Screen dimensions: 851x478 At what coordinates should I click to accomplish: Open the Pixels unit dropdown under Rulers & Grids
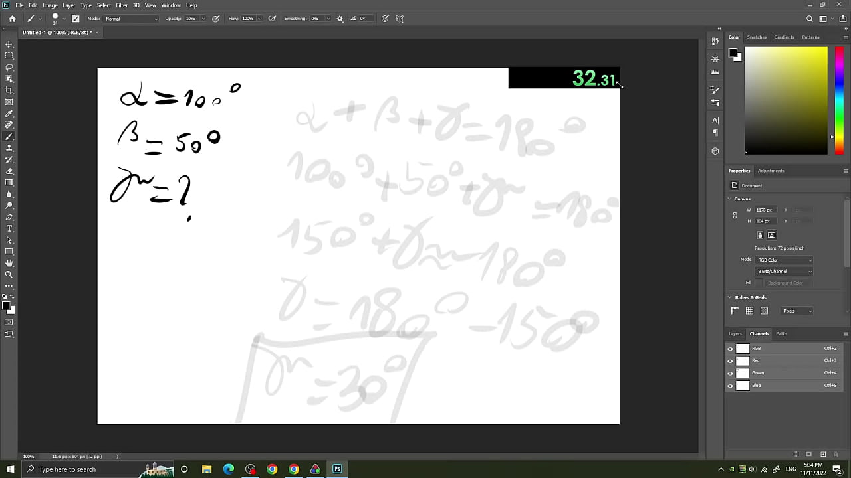pyautogui.click(x=796, y=310)
